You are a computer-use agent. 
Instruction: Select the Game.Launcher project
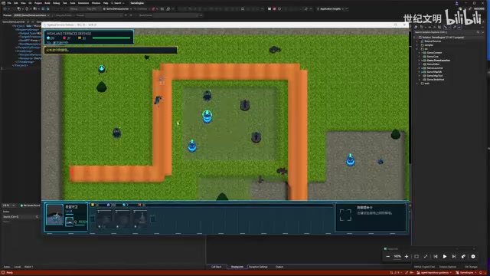point(435,68)
